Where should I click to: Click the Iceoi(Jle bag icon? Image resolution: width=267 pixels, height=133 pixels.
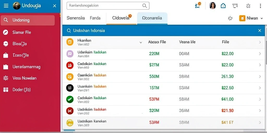coord(6,55)
